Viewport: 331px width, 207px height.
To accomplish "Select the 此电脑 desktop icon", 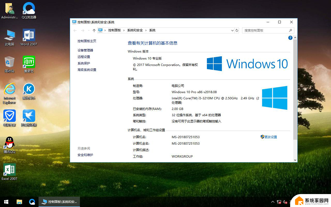I will pyautogui.click(x=10, y=38).
